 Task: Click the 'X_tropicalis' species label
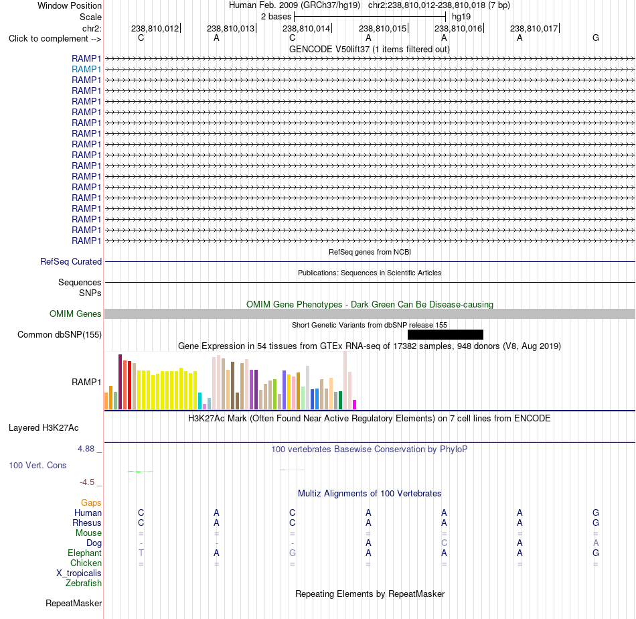[79, 573]
